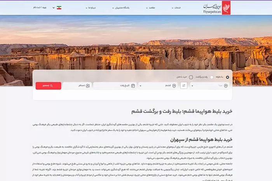Viewport: 272px width, 181px height.
Task: Click the destination field showing قشم
Action: 158,86
